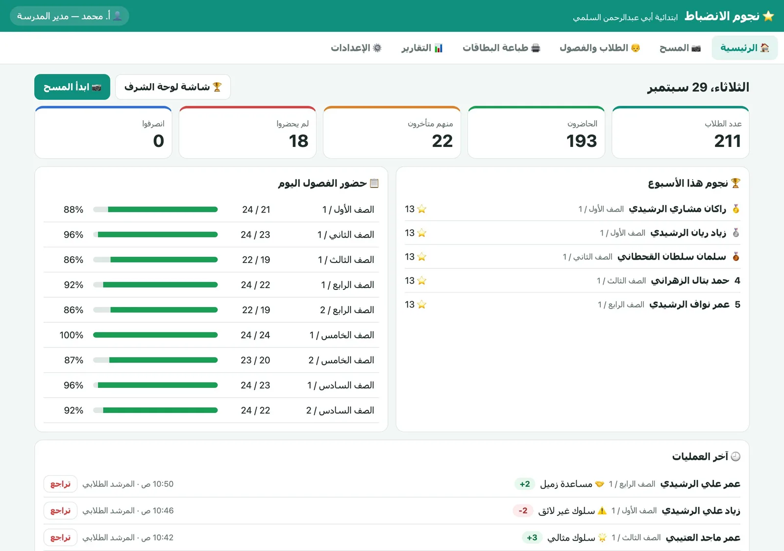784x551 pixels.
Task: Open شاشة لوحة الشرف screen
Action: [173, 87]
